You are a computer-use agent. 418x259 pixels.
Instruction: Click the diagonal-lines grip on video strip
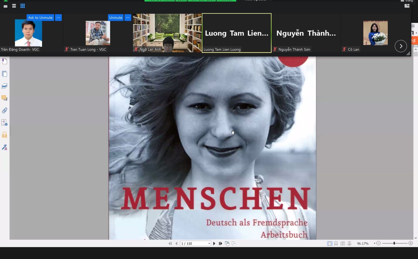point(408,53)
